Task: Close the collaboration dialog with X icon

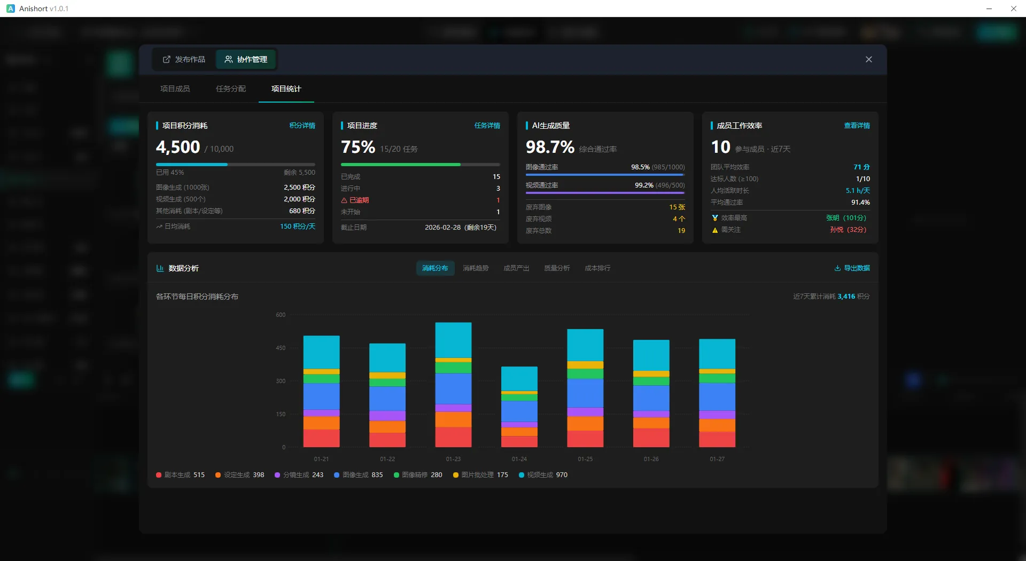Action: (x=868, y=59)
